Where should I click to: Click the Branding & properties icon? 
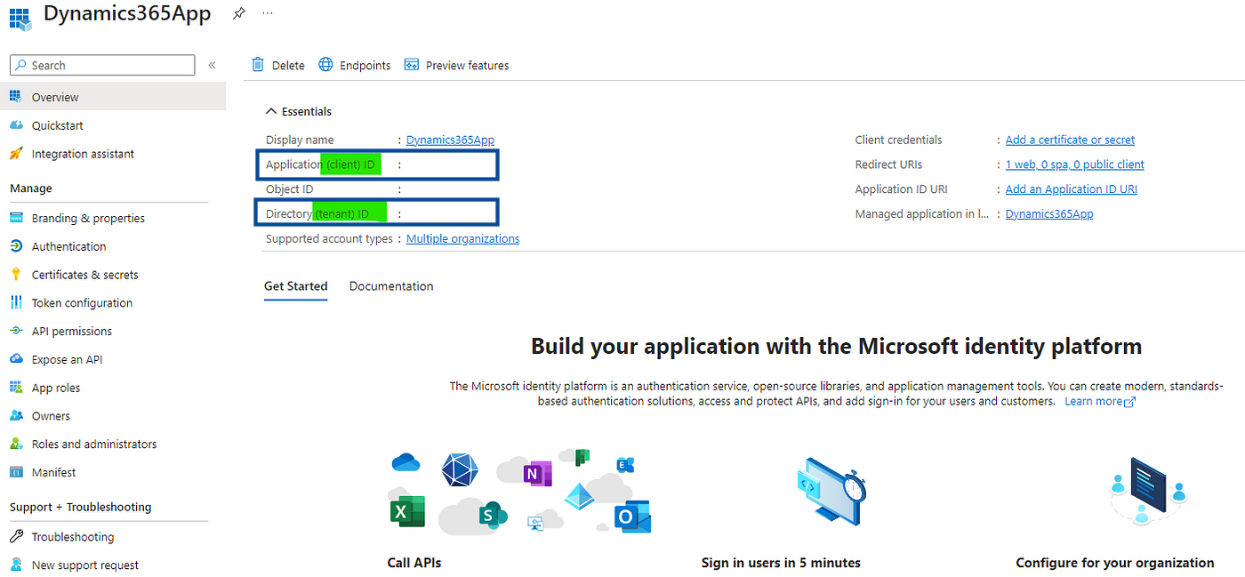16,218
